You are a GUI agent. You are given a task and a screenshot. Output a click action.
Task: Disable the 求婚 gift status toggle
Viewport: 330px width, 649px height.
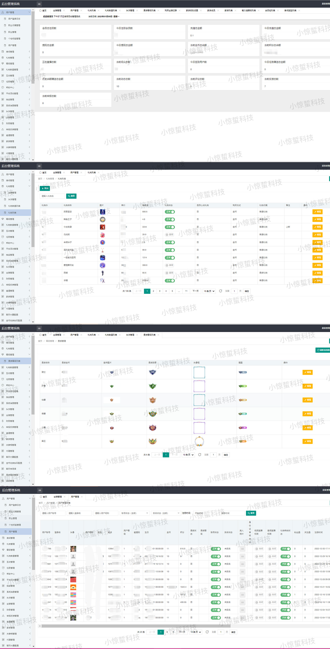[170, 281]
